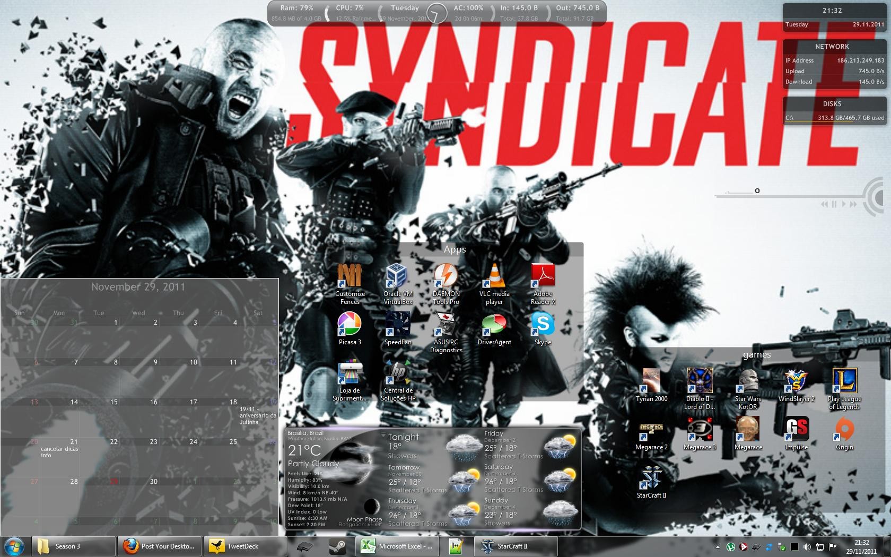Screen dimensions: 891x557
Task: Open Loja de Suprimentos printer shortcut
Action: click(350, 381)
